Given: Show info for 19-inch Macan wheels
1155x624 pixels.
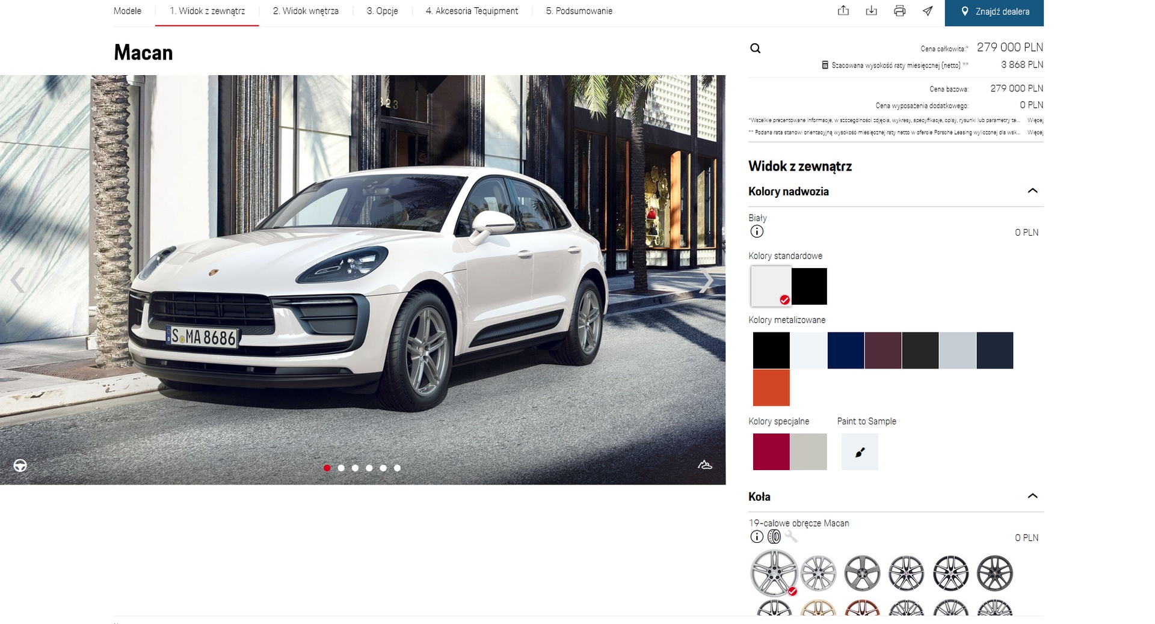Looking at the screenshot, I should pos(757,537).
